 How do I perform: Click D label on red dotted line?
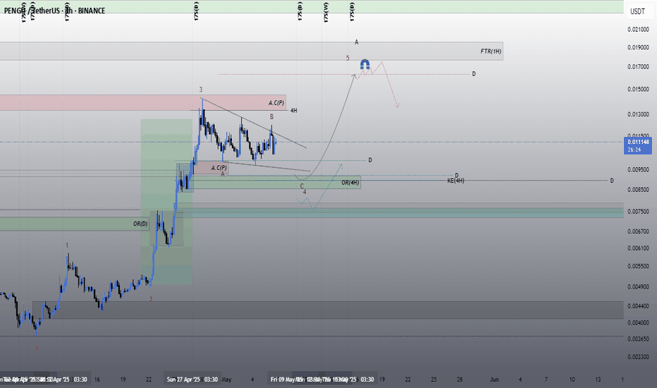(474, 74)
